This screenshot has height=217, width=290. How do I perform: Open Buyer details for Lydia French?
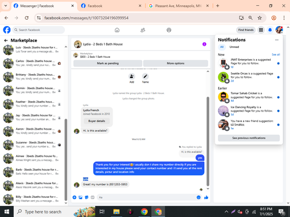97,121
